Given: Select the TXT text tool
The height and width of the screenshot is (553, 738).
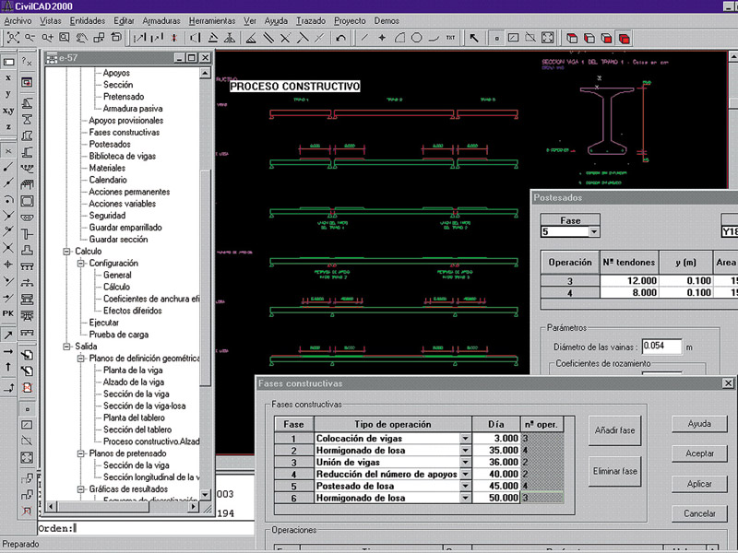Looking at the screenshot, I should pos(450,39).
